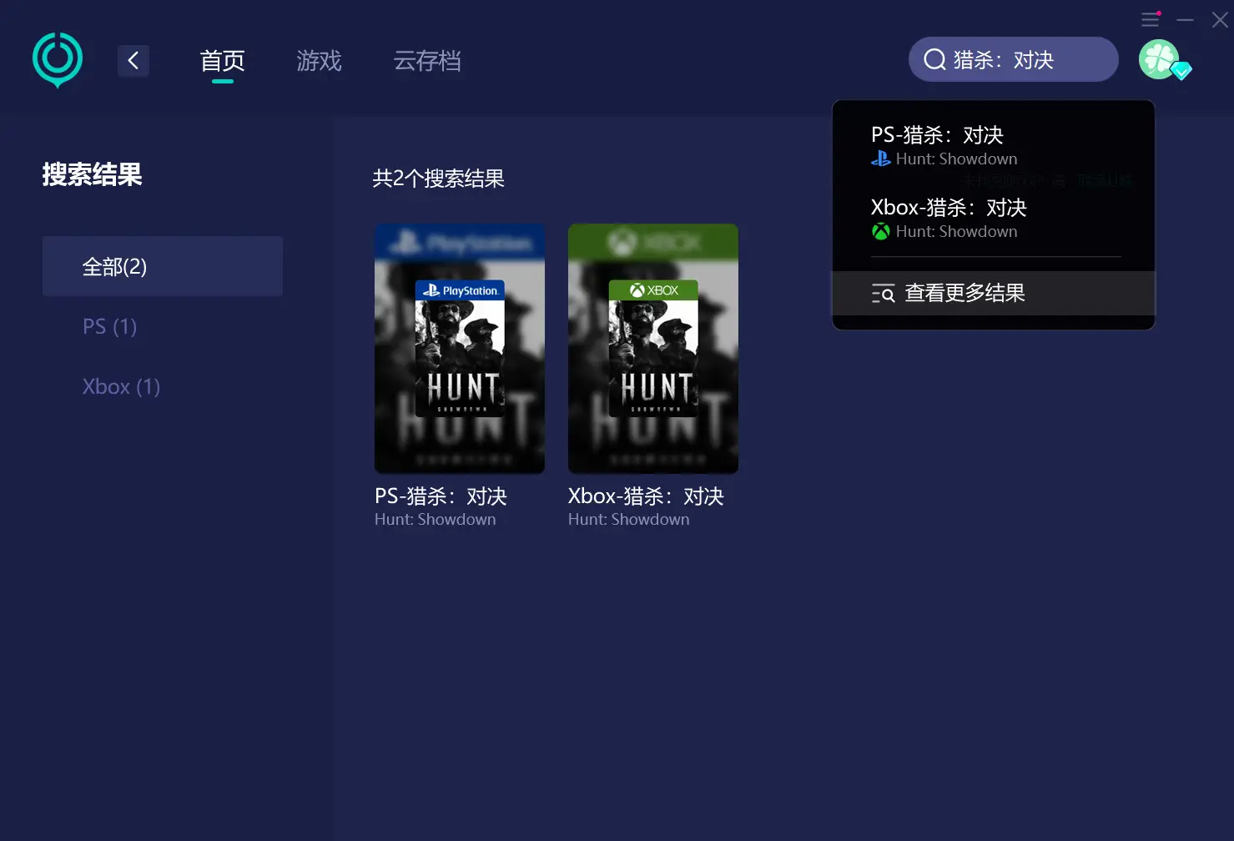Open the hamburger menu icon
This screenshot has height=841, width=1234.
pyautogui.click(x=1151, y=19)
